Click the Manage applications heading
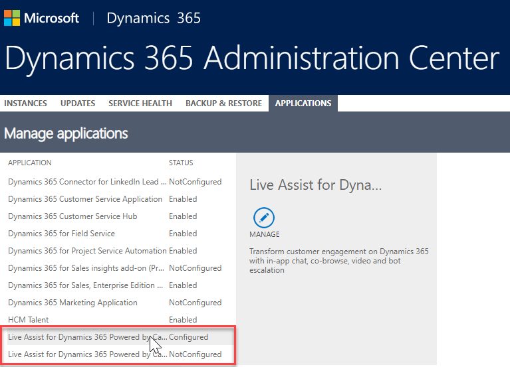510x367 pixels. (66, 133)
